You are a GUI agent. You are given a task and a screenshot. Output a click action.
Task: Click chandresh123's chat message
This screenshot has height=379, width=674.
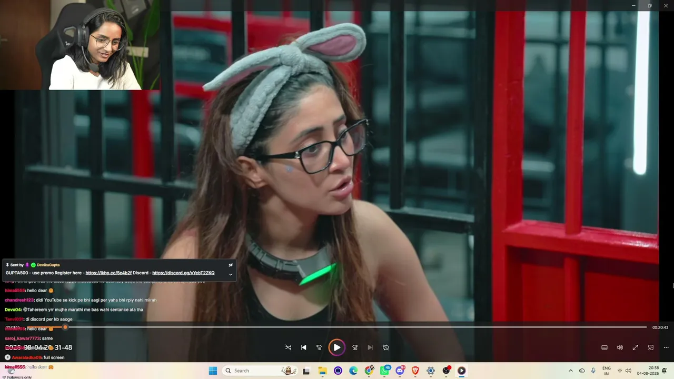(81, 300)
